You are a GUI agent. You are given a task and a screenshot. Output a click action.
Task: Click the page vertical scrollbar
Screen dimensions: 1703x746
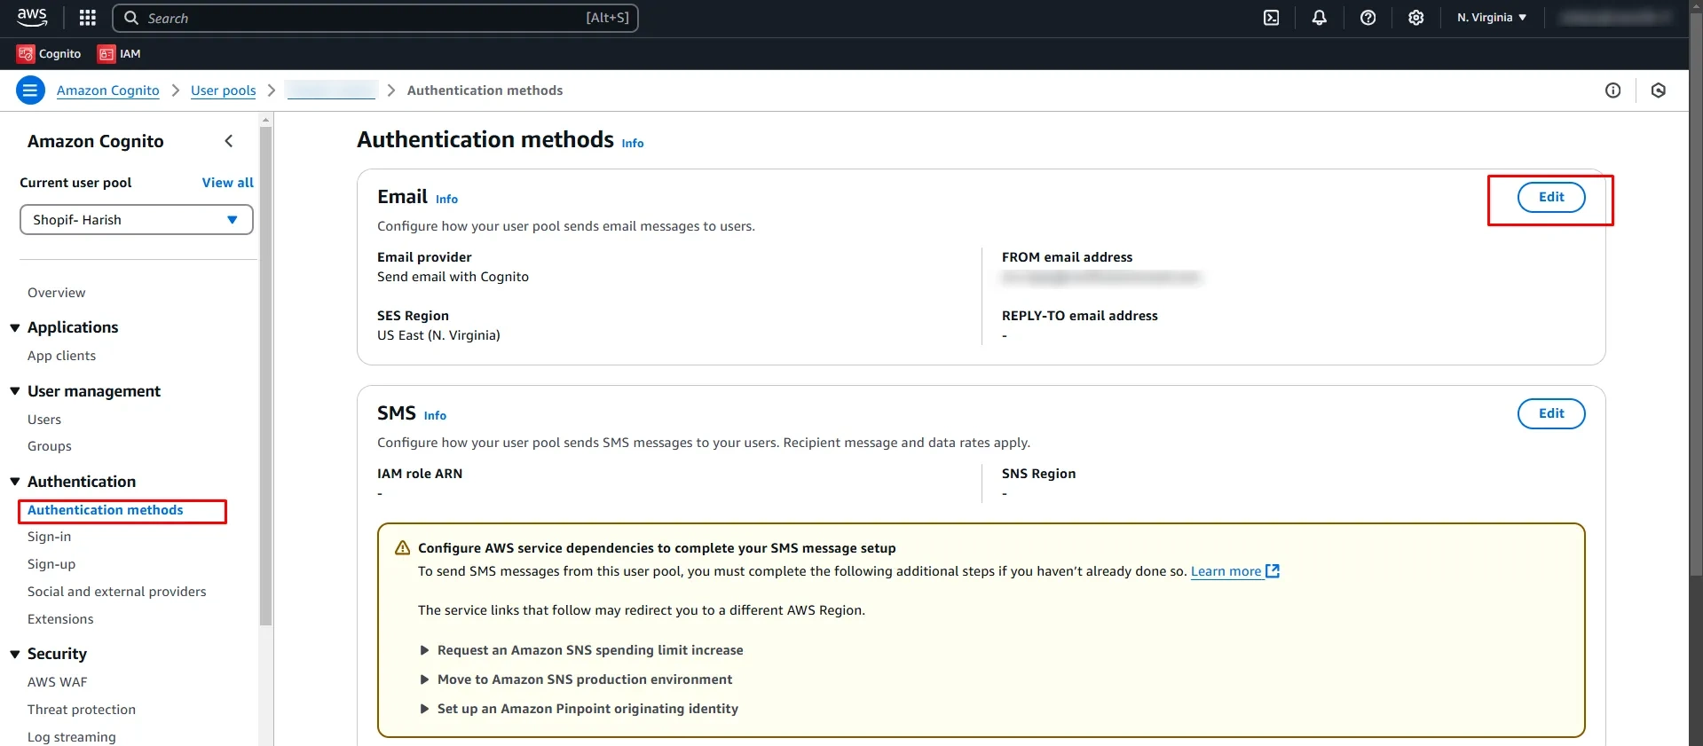click(1696, 293)
